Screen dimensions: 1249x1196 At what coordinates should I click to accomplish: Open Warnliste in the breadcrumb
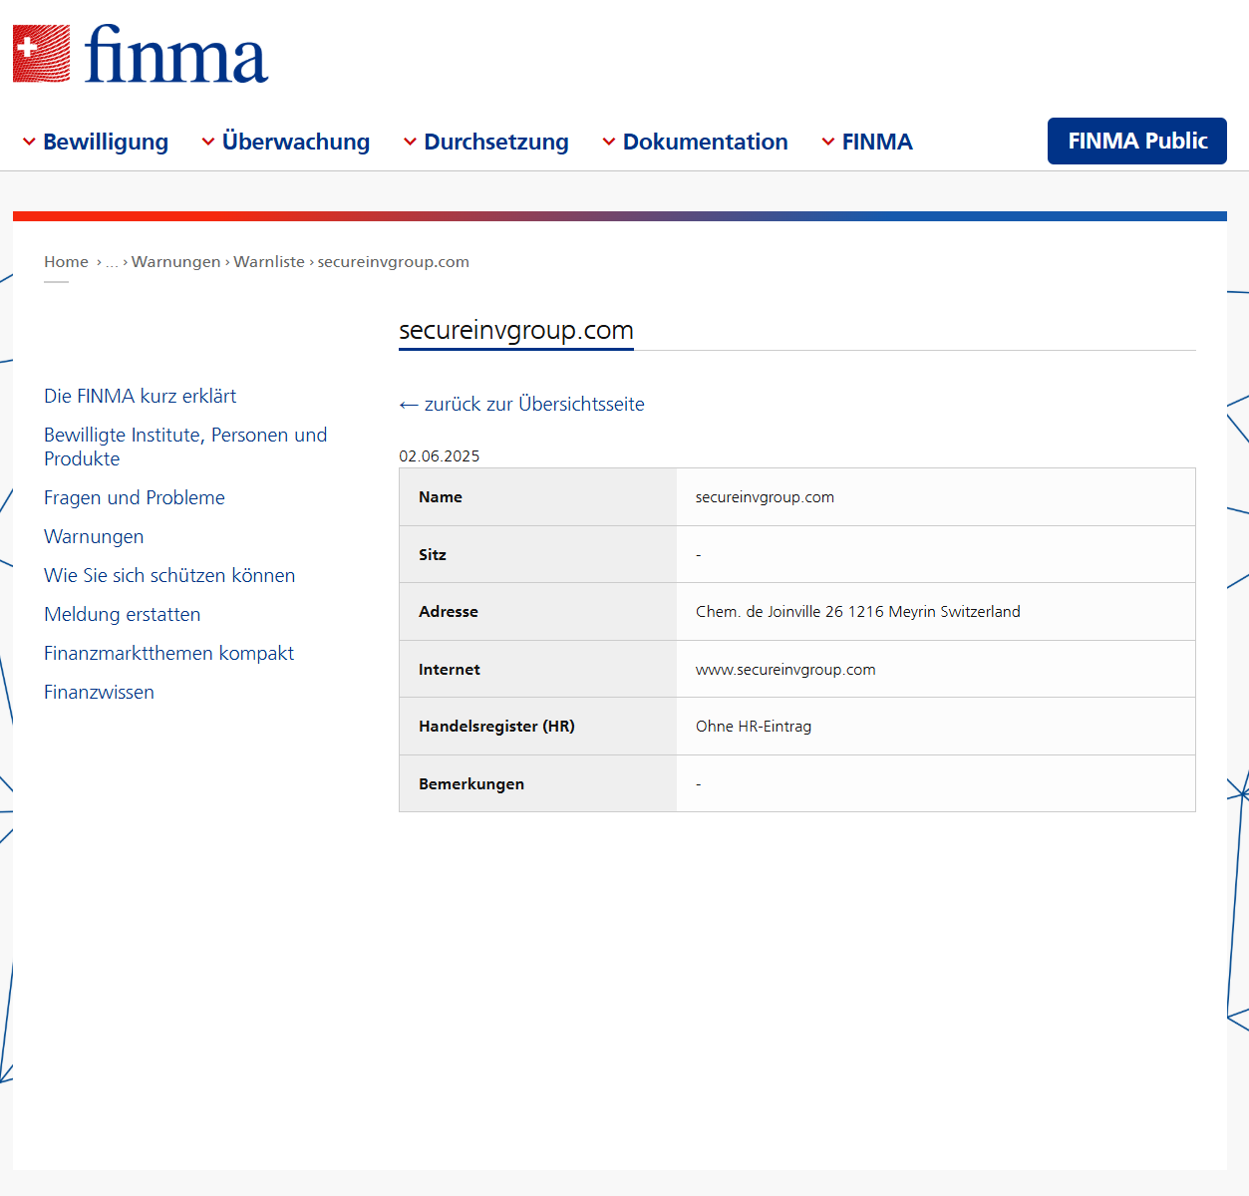269,262
